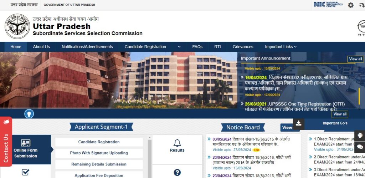
Task: Open the About Us menu item
Action: pos(41,47)
